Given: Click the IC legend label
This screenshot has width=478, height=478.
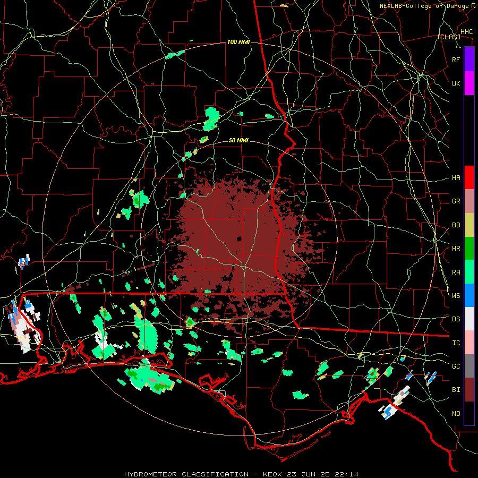Looking at the screenshot, I should (x=456, y=343).
